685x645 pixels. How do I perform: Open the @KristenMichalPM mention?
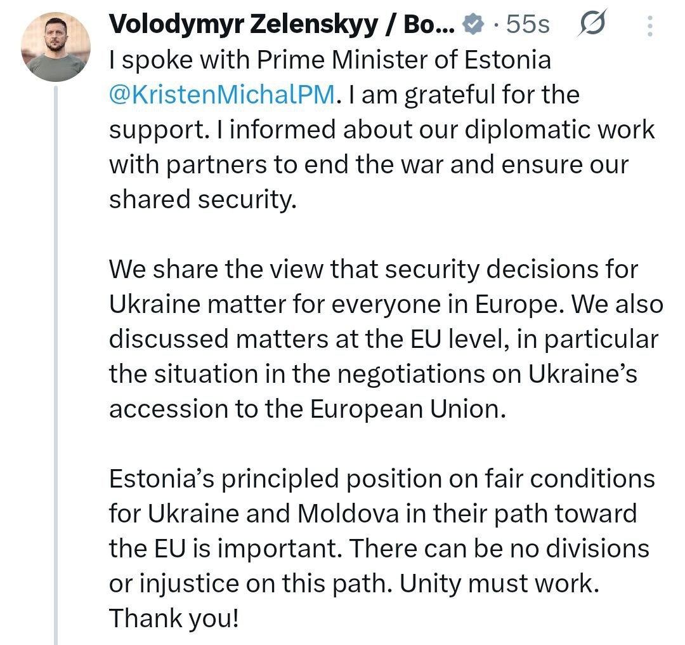(x=222, y=94)
